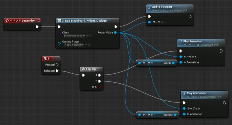Click the use-selected arrow beside Class dropdown
Image resolution: width=232 pixels, height=125 pixels.
88,36
